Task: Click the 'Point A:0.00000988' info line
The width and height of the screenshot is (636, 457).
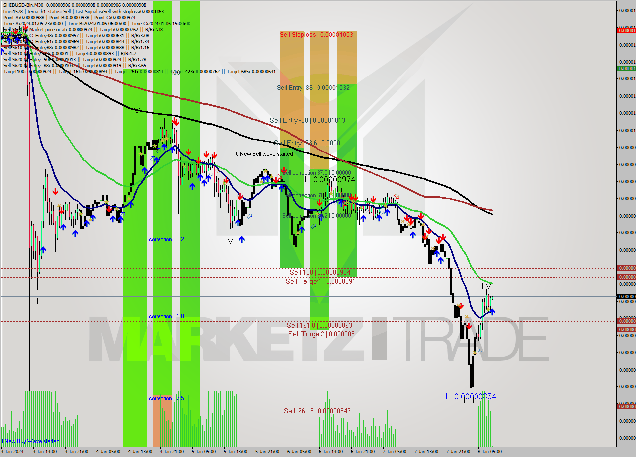Action: coord(69,17)
